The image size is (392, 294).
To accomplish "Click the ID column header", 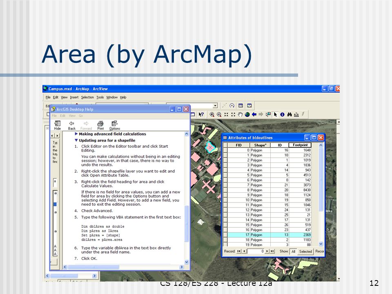I will click(280, 145).
